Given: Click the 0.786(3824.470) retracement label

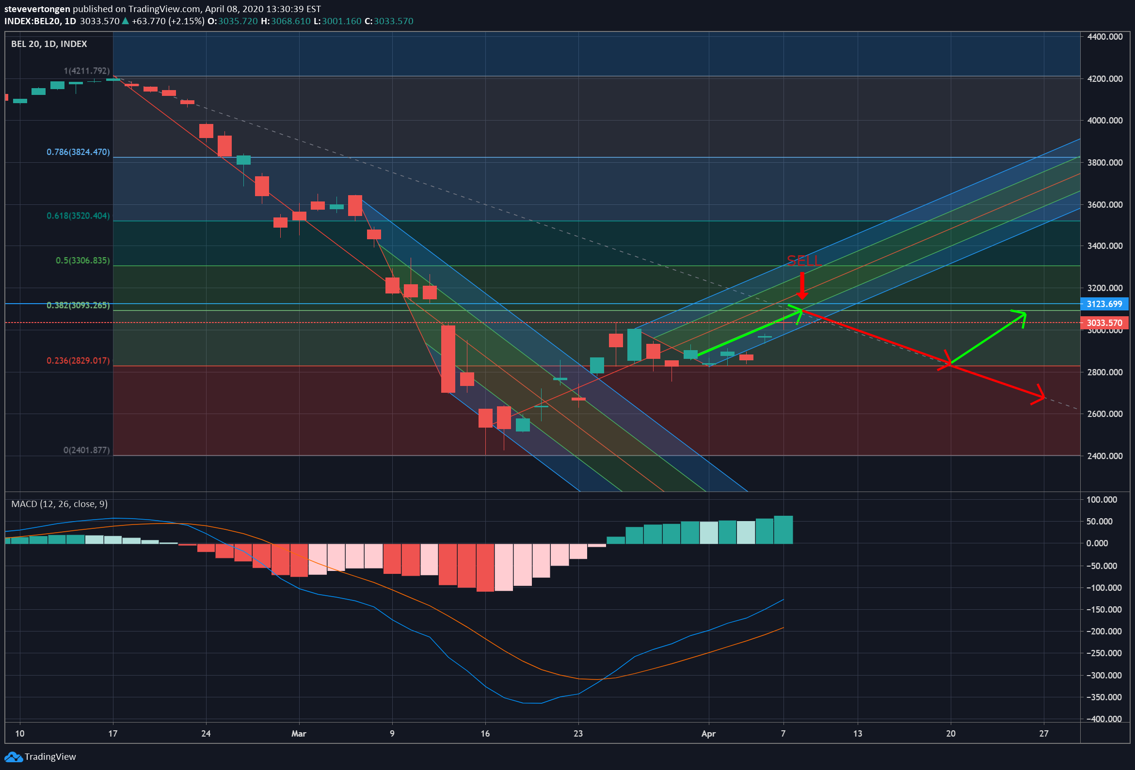Looking at the screenshot, I should pyautogui.click(x=78, y=152).
